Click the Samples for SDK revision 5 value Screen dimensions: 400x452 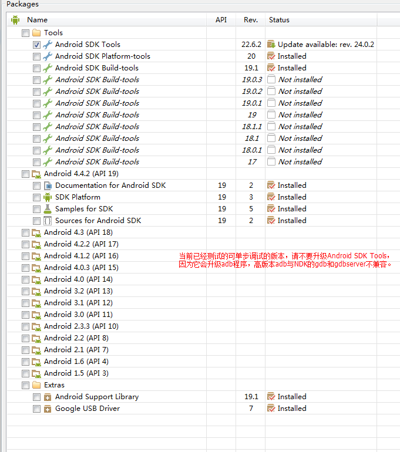click(251, 209)
